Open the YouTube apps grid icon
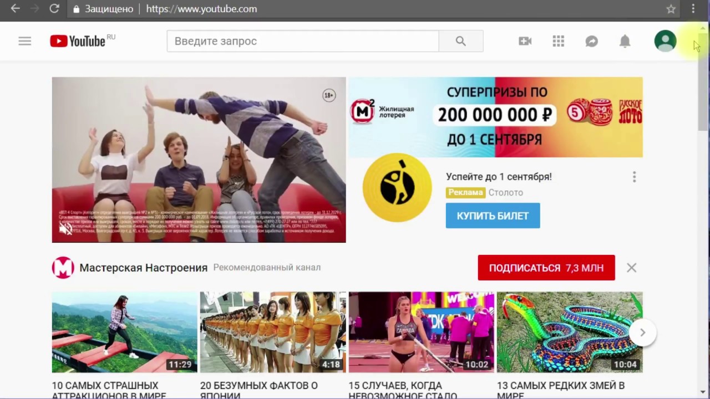Viewport: 710px width, 399px height. 558,41
